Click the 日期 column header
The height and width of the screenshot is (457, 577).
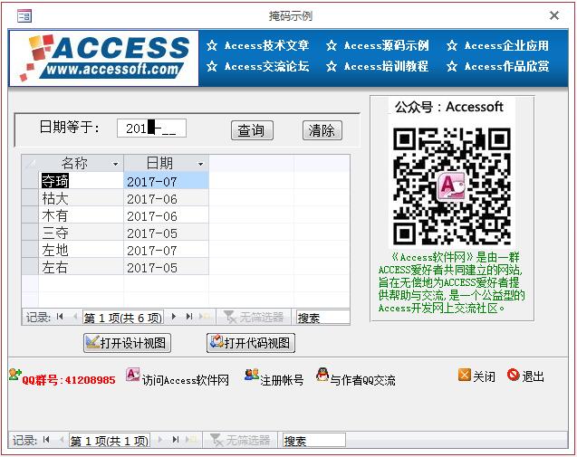pos(159,163)
